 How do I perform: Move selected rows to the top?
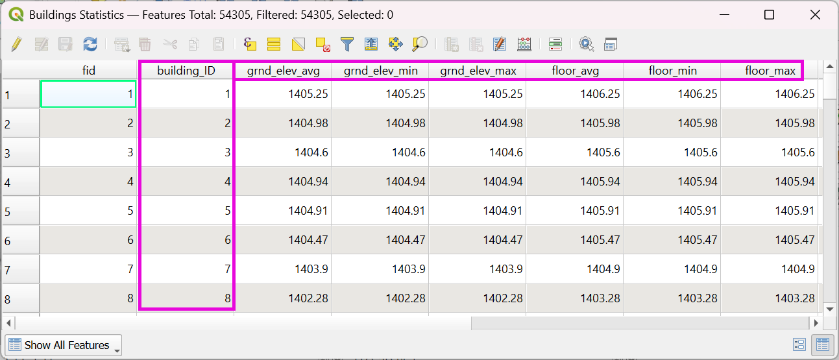click(x=371, y=44)
